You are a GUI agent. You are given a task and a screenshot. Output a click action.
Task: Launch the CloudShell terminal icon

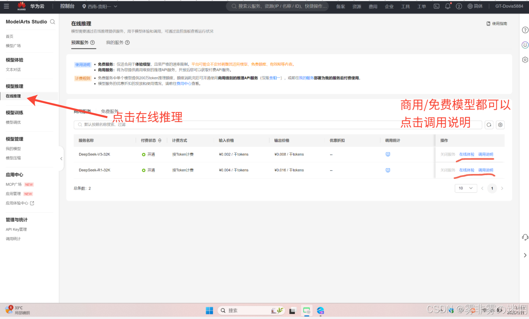tap(437, 6)
